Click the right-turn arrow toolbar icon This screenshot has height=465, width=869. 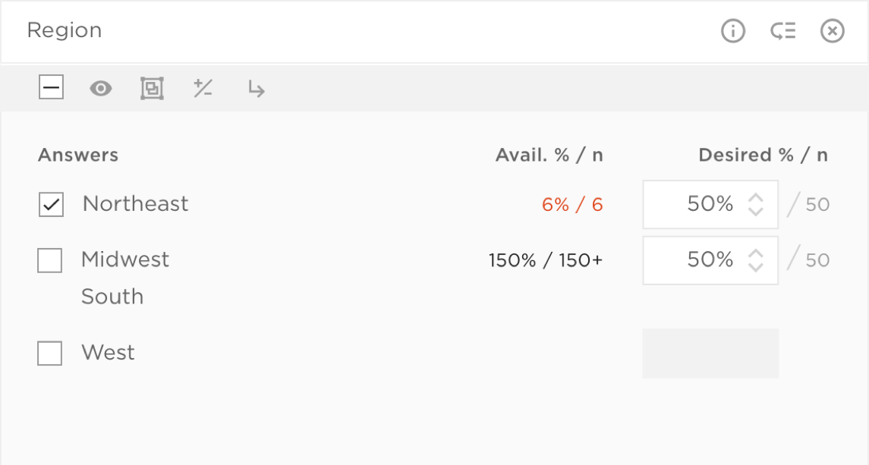(x=256, y=90)
